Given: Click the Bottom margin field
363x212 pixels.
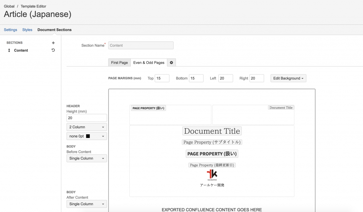Looking at the screenshot, I should click(x=196, y=78).
